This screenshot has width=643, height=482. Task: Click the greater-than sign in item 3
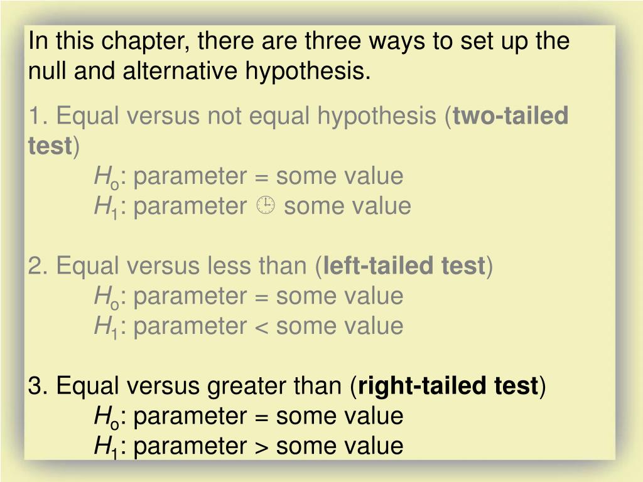pyautogui.click(x=261, y=447)
